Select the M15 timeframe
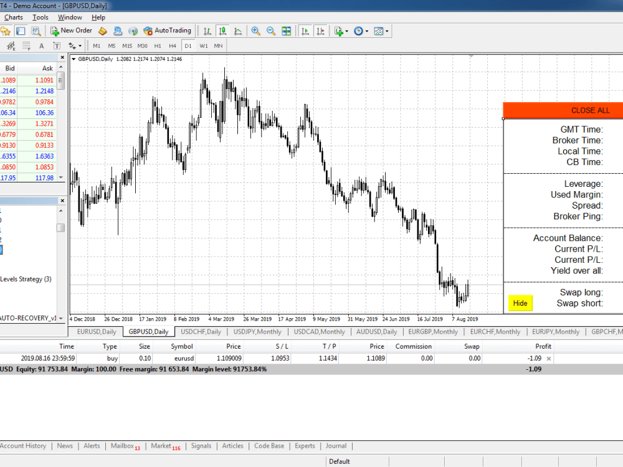623x467 pixels. (127, 46)
